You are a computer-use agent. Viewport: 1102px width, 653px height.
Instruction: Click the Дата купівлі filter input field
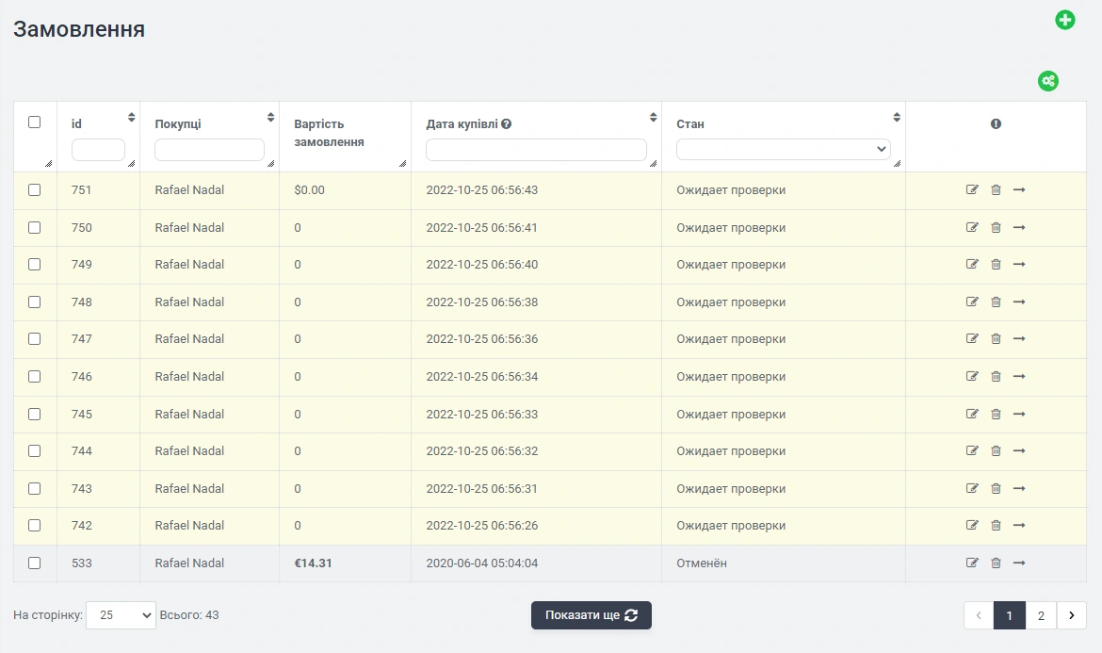point(536,150)
